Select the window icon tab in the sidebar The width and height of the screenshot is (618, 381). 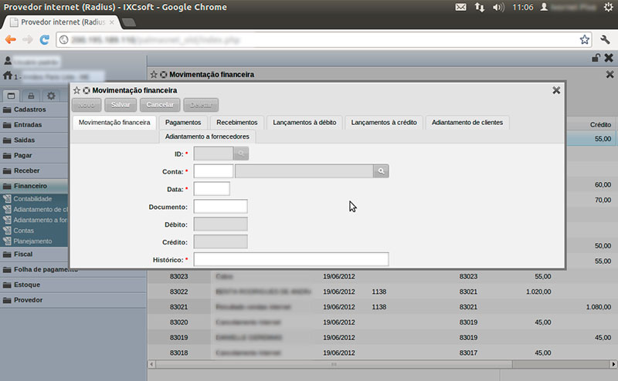[11, 96]
